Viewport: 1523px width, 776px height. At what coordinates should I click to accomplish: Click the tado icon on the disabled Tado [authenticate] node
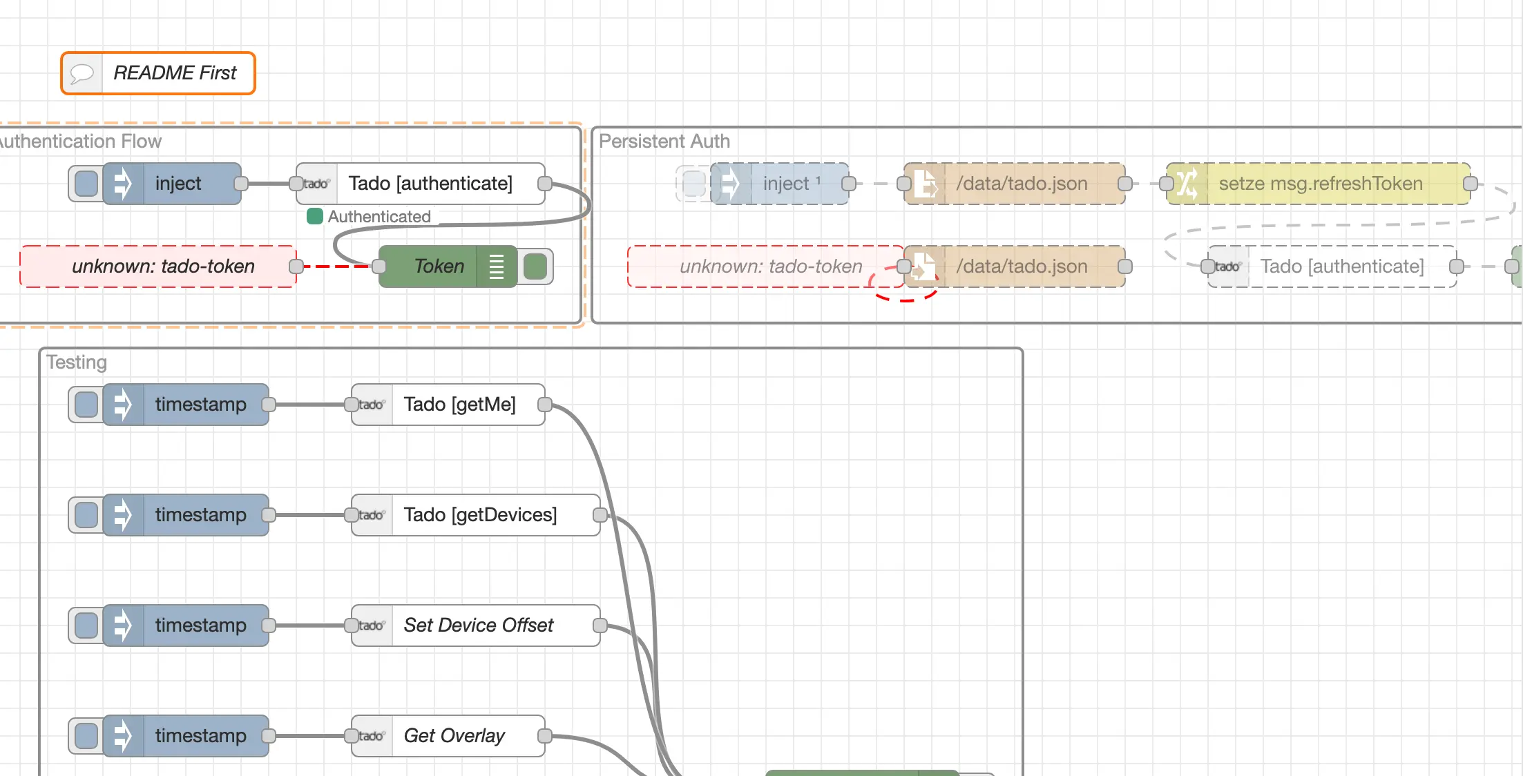point(1228,266)
